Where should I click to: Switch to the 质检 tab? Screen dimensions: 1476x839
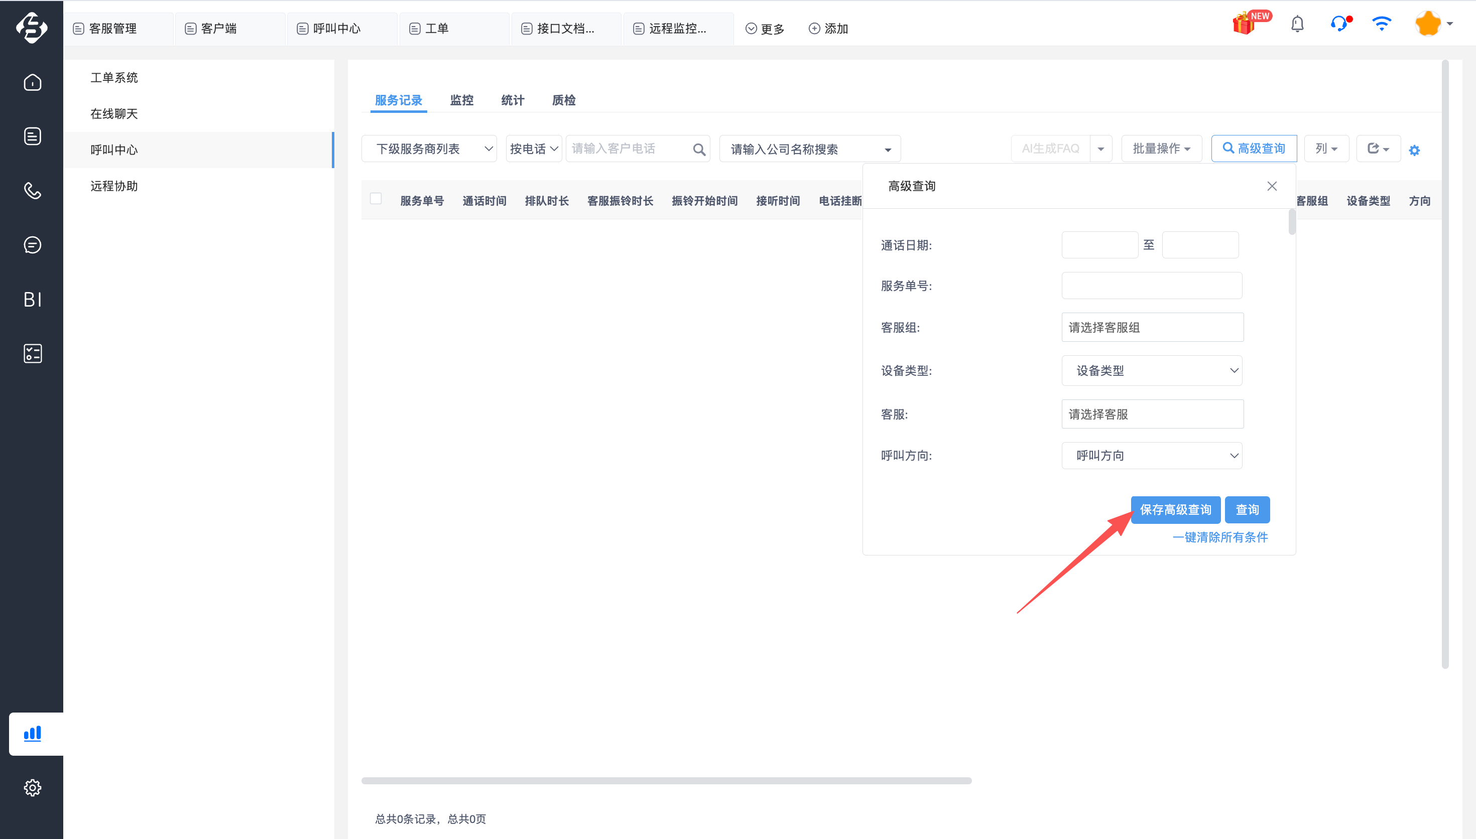[x=563, y=100]
